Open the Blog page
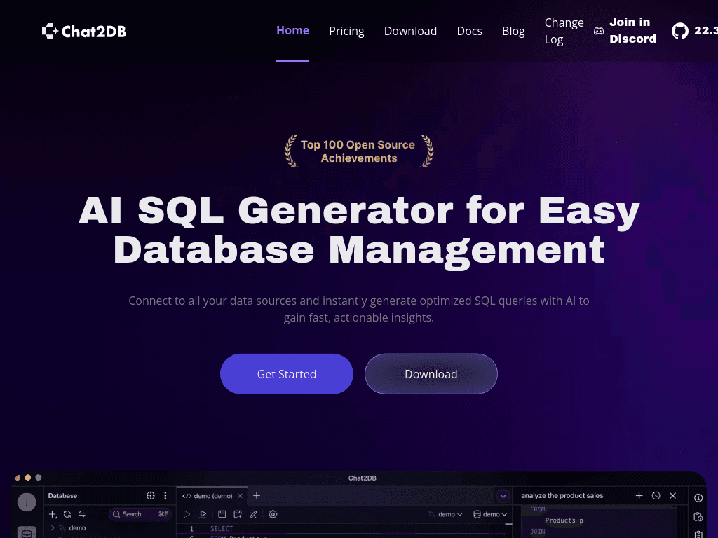The image size is (718, 538). pos(513,31)
